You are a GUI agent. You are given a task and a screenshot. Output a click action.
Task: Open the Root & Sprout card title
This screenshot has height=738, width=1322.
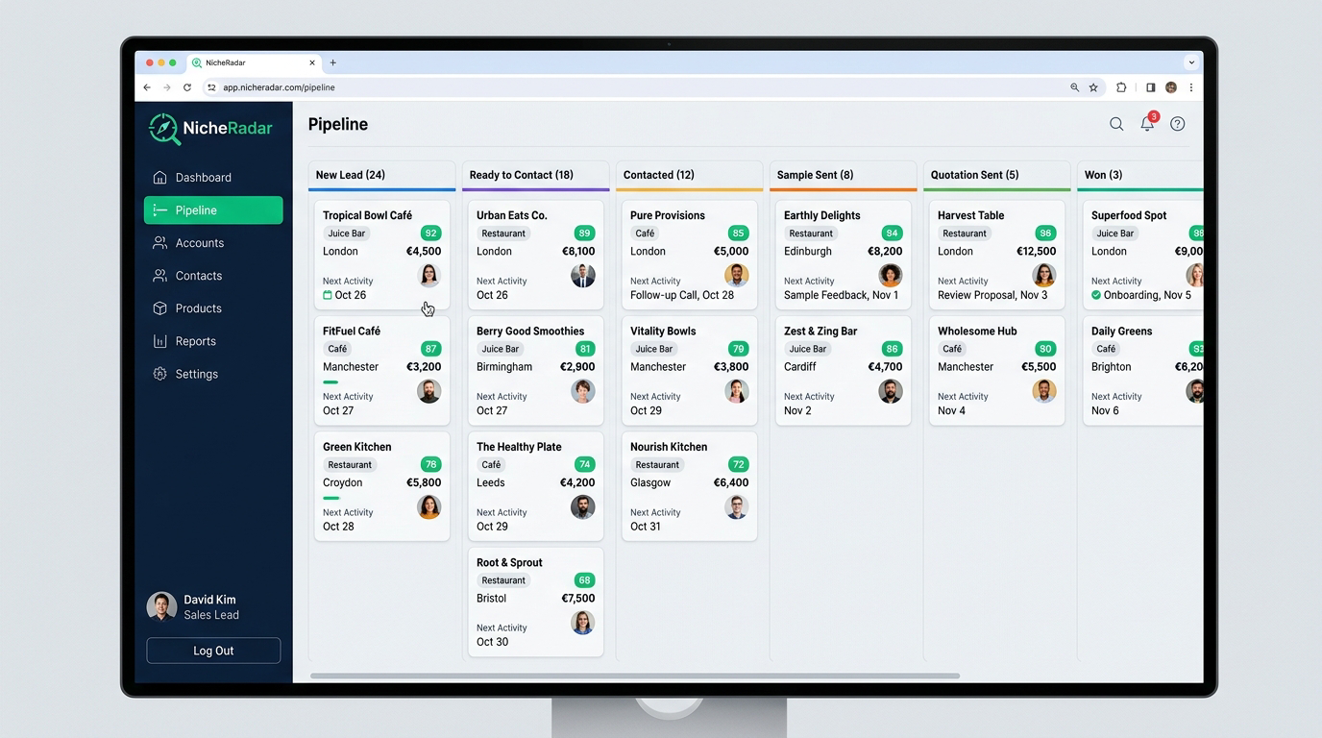point(510,562)
